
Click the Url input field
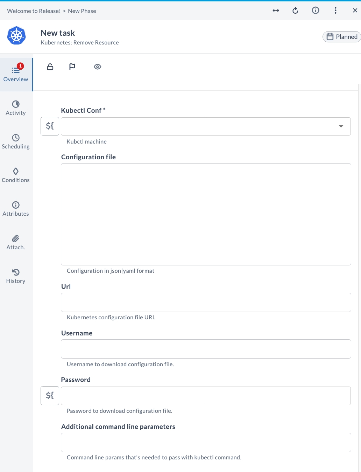click(206, 302)
